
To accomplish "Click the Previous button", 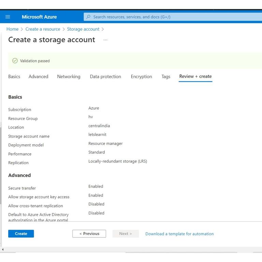I will click(x=89, y=234).
